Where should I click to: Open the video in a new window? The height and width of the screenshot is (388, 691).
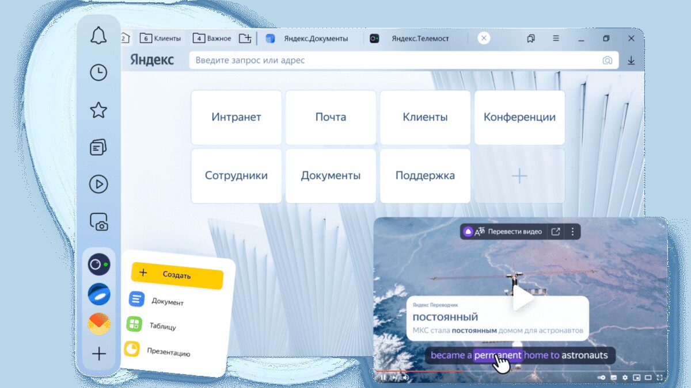[555, 231]
